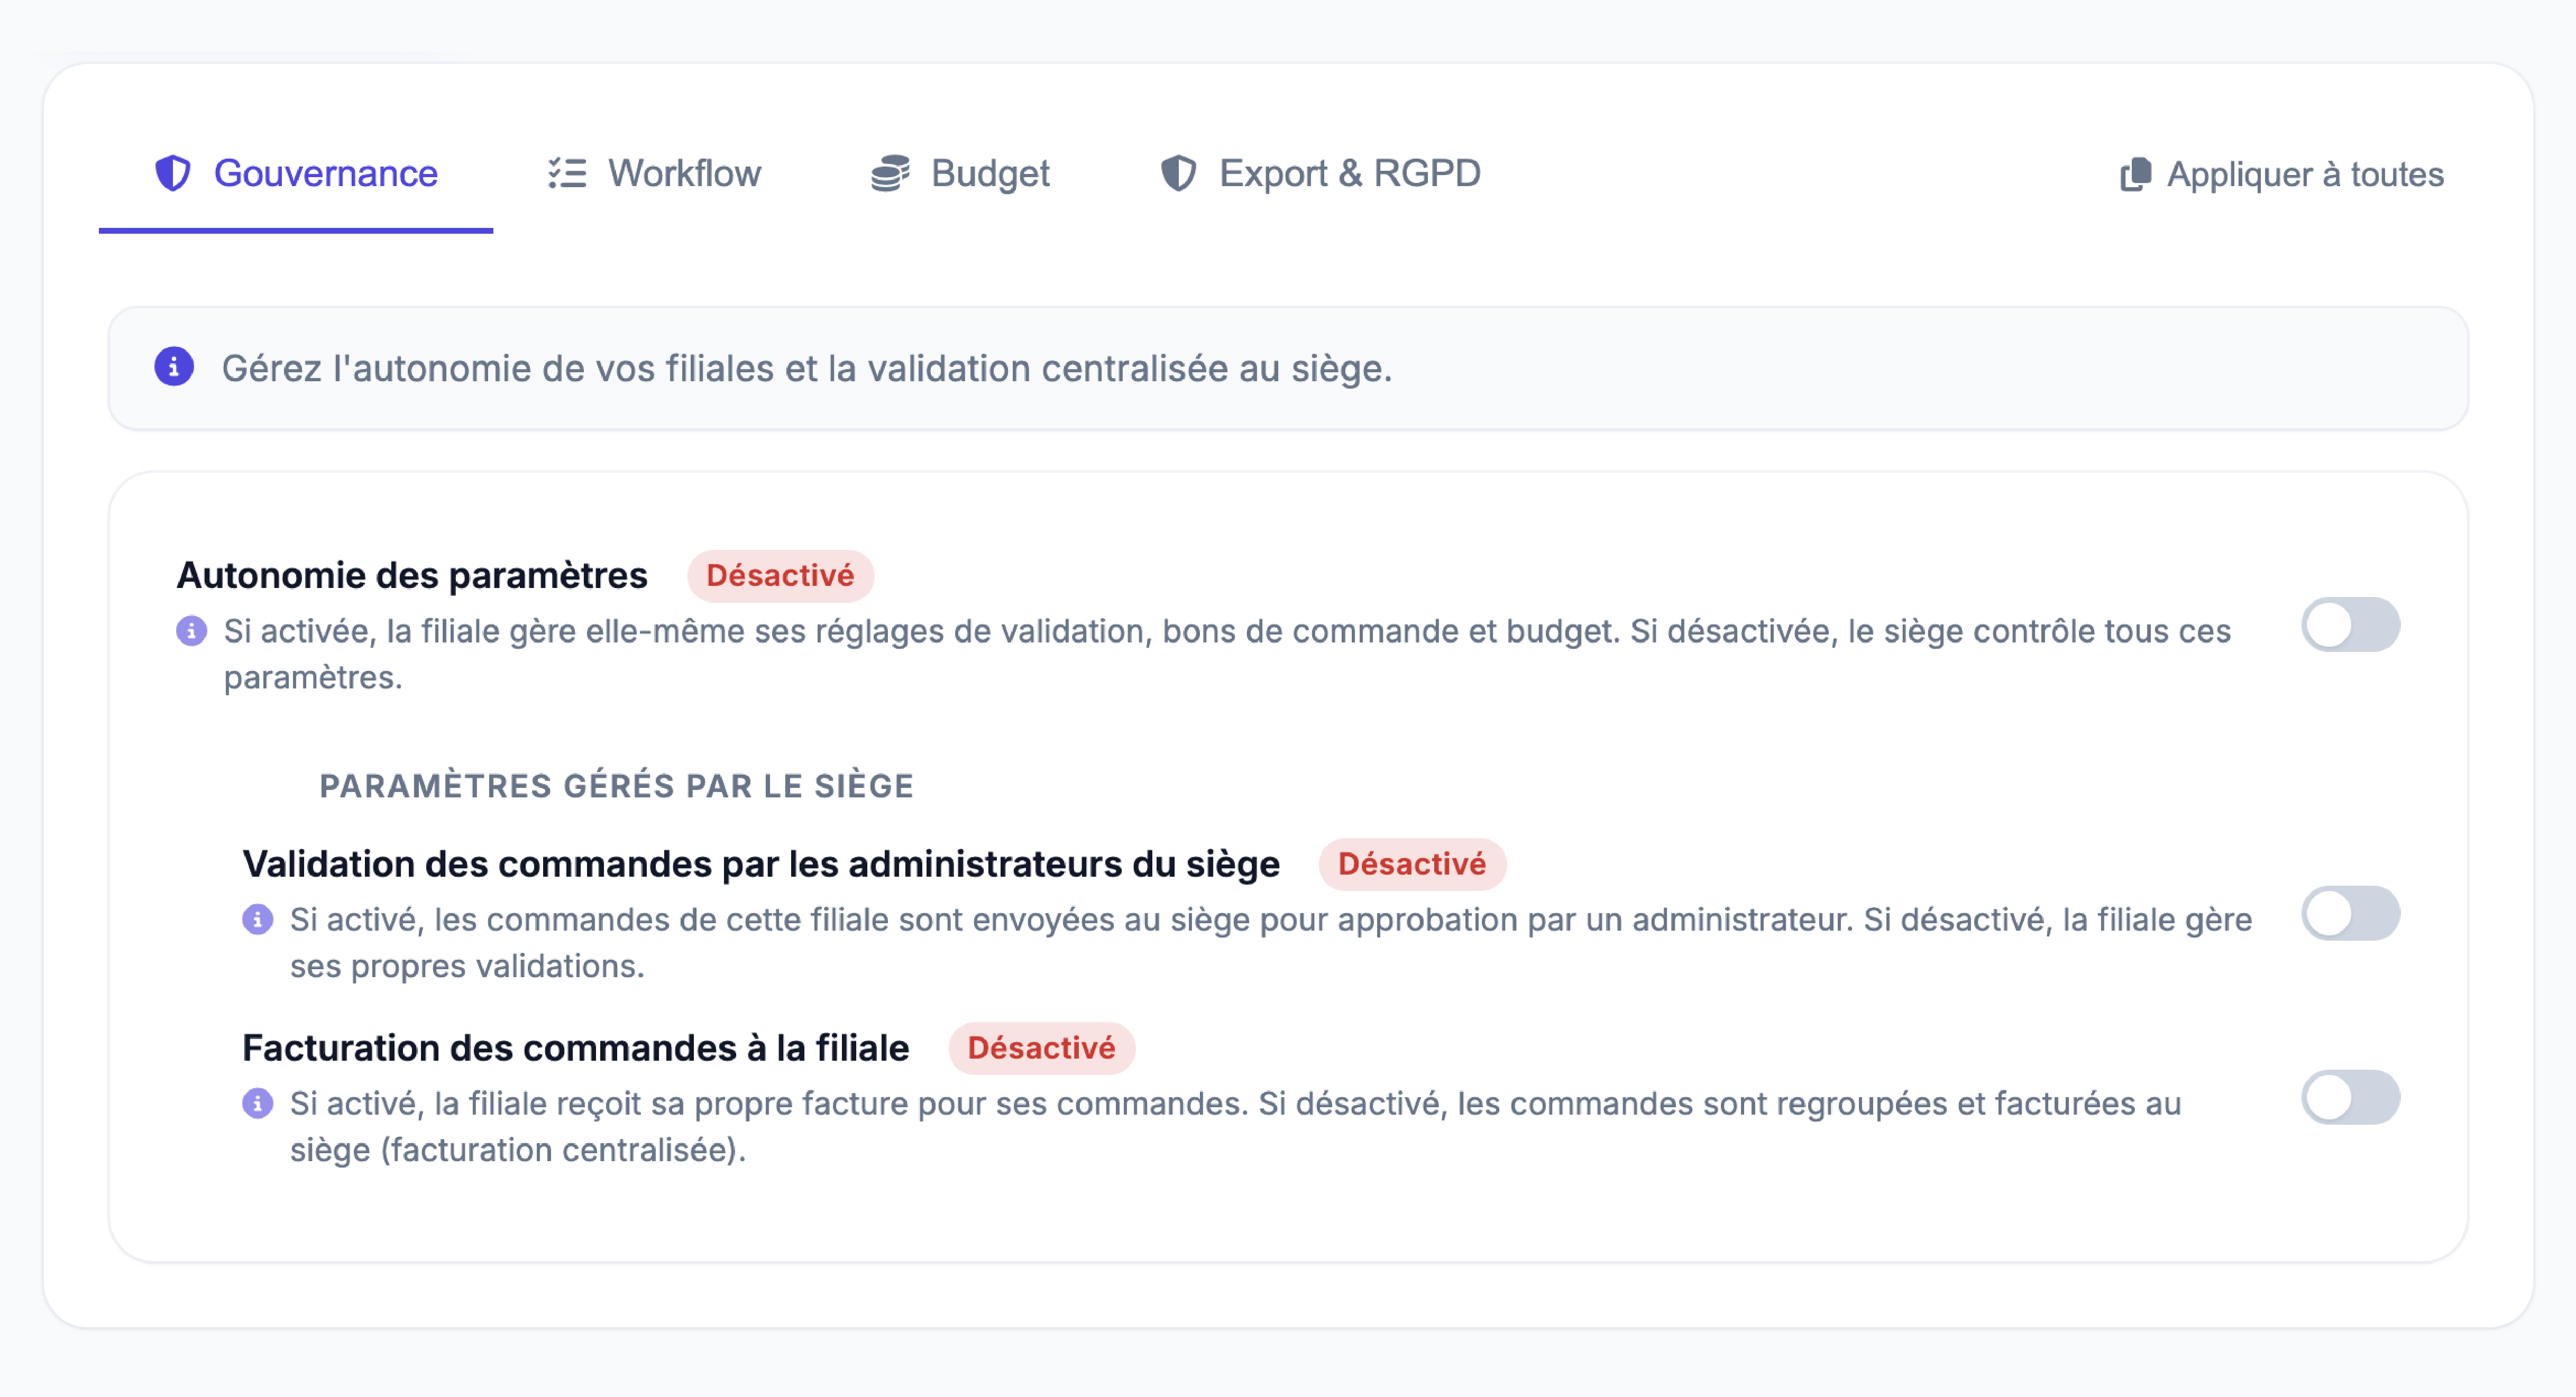Go to the Export & RGPD tab
2576x1397 pixels.
[x=1320, y=174]
